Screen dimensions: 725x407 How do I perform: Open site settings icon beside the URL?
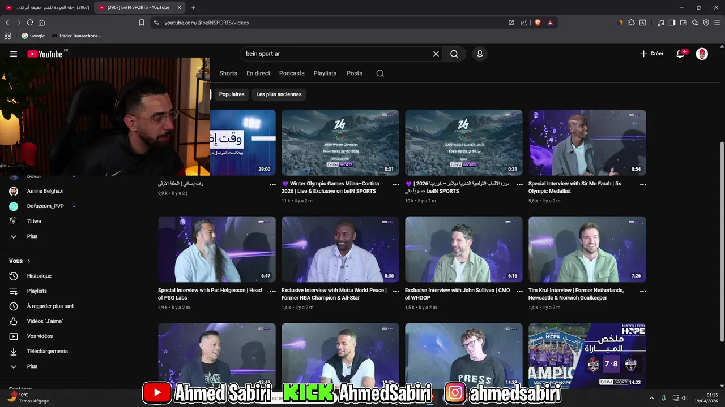(156, 23)
